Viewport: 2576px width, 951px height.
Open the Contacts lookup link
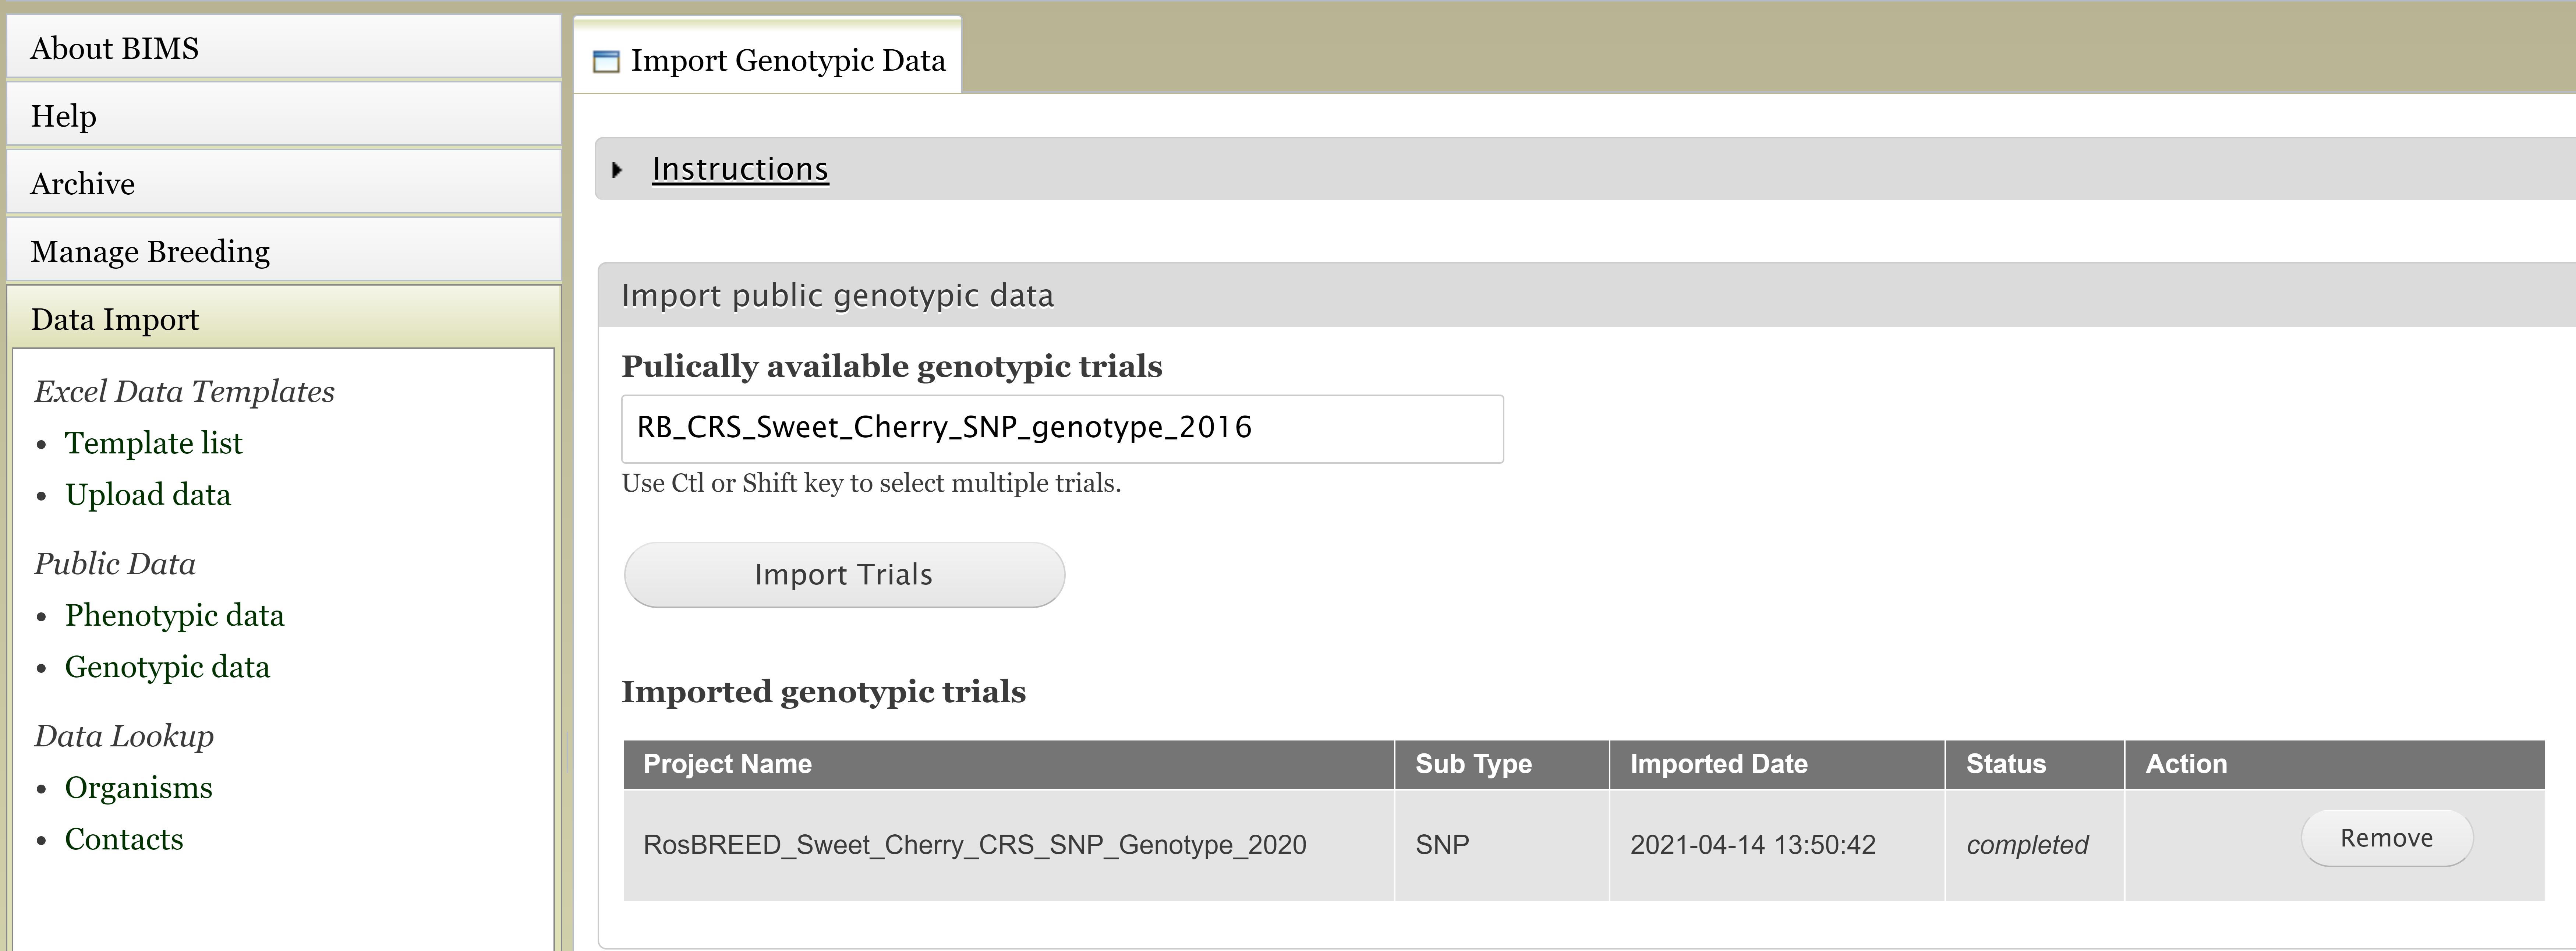124,839
